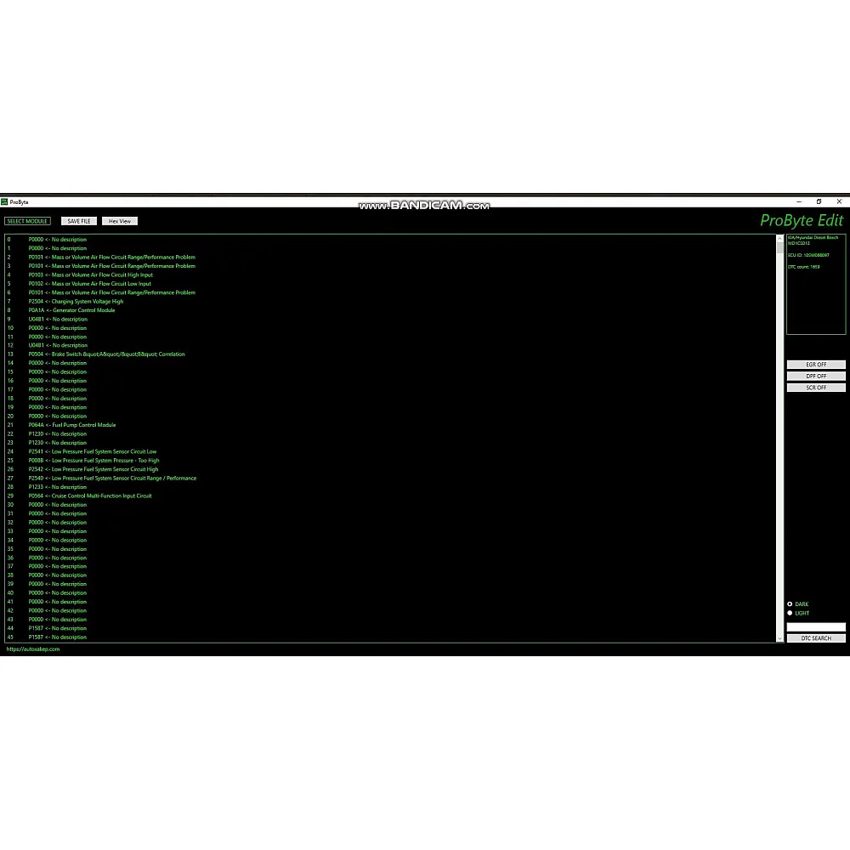Image resolution: width=850 pixels, height=850 pixels.
Task: Open the autoxakep.com link
Action: [x=33, y=649]
